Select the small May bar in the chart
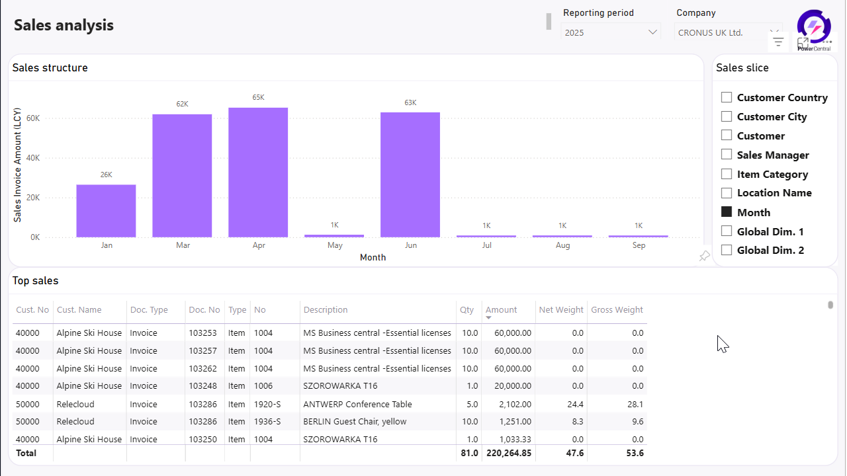This screenshot has height=476, width=847. click(x=334, y=236)
